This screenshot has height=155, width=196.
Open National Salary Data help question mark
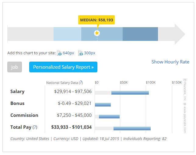point(81,82)
